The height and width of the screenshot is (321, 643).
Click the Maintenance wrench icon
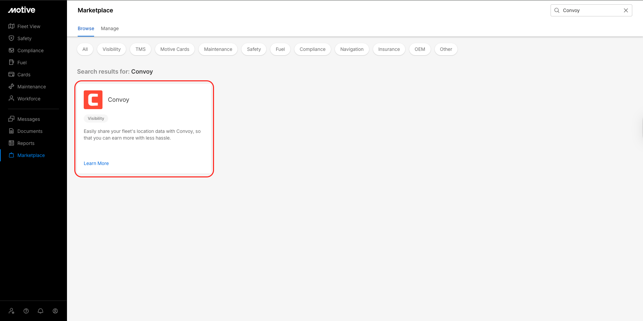(11, 86)
